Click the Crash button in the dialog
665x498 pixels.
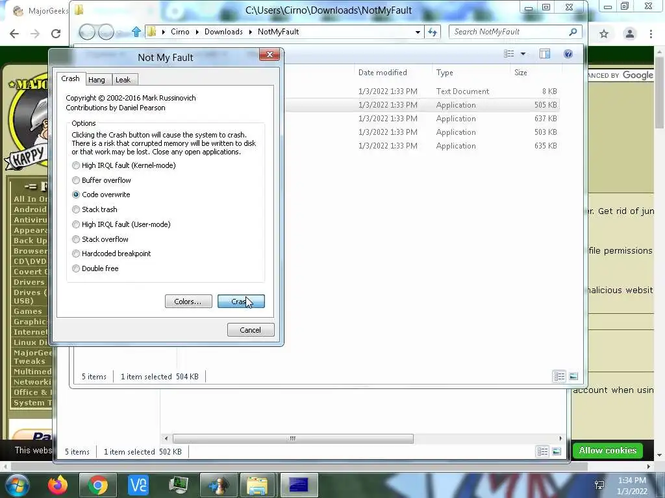tap(241, 302)
